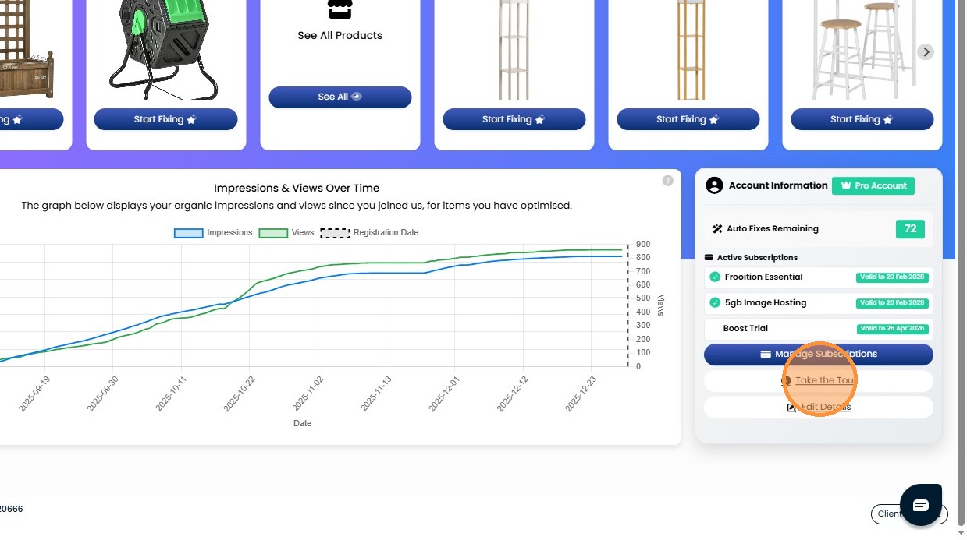The image size is (967, 540).
Task: Click the crown Pro Account badge
Action: click(873, 186)
